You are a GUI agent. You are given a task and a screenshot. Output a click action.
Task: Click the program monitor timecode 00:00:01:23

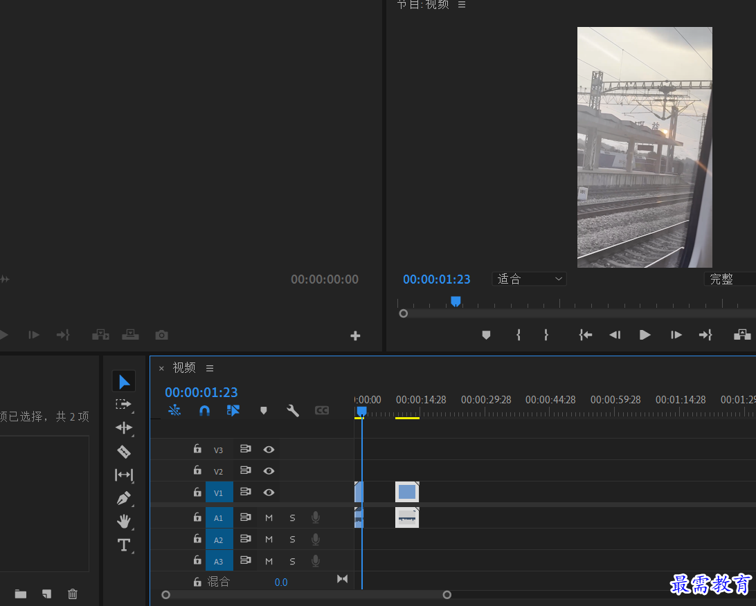tap(436, 279)
